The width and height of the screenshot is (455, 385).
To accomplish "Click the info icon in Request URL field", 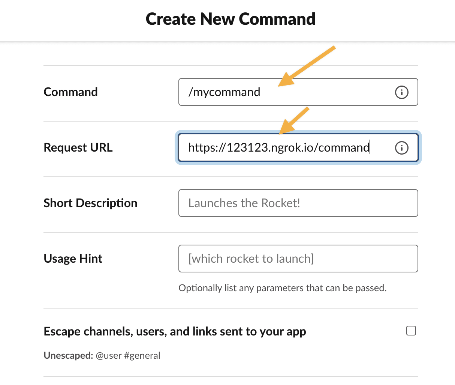I will (401, 148).
